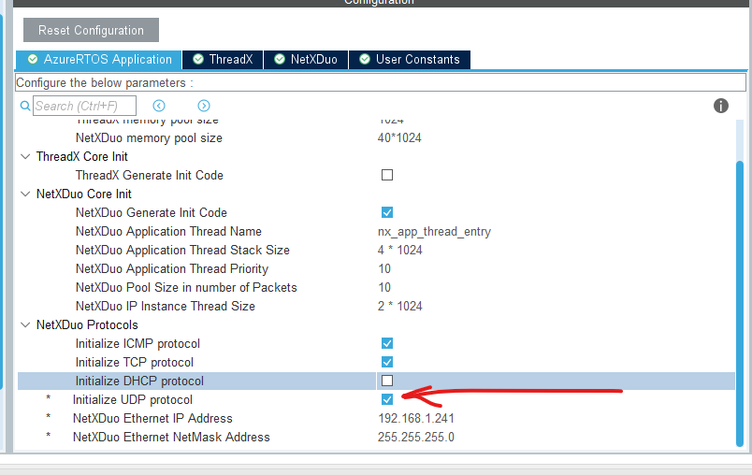Collapse NetXDuo Protocols section
Screen dimensions: 752x475
[25, 324]
